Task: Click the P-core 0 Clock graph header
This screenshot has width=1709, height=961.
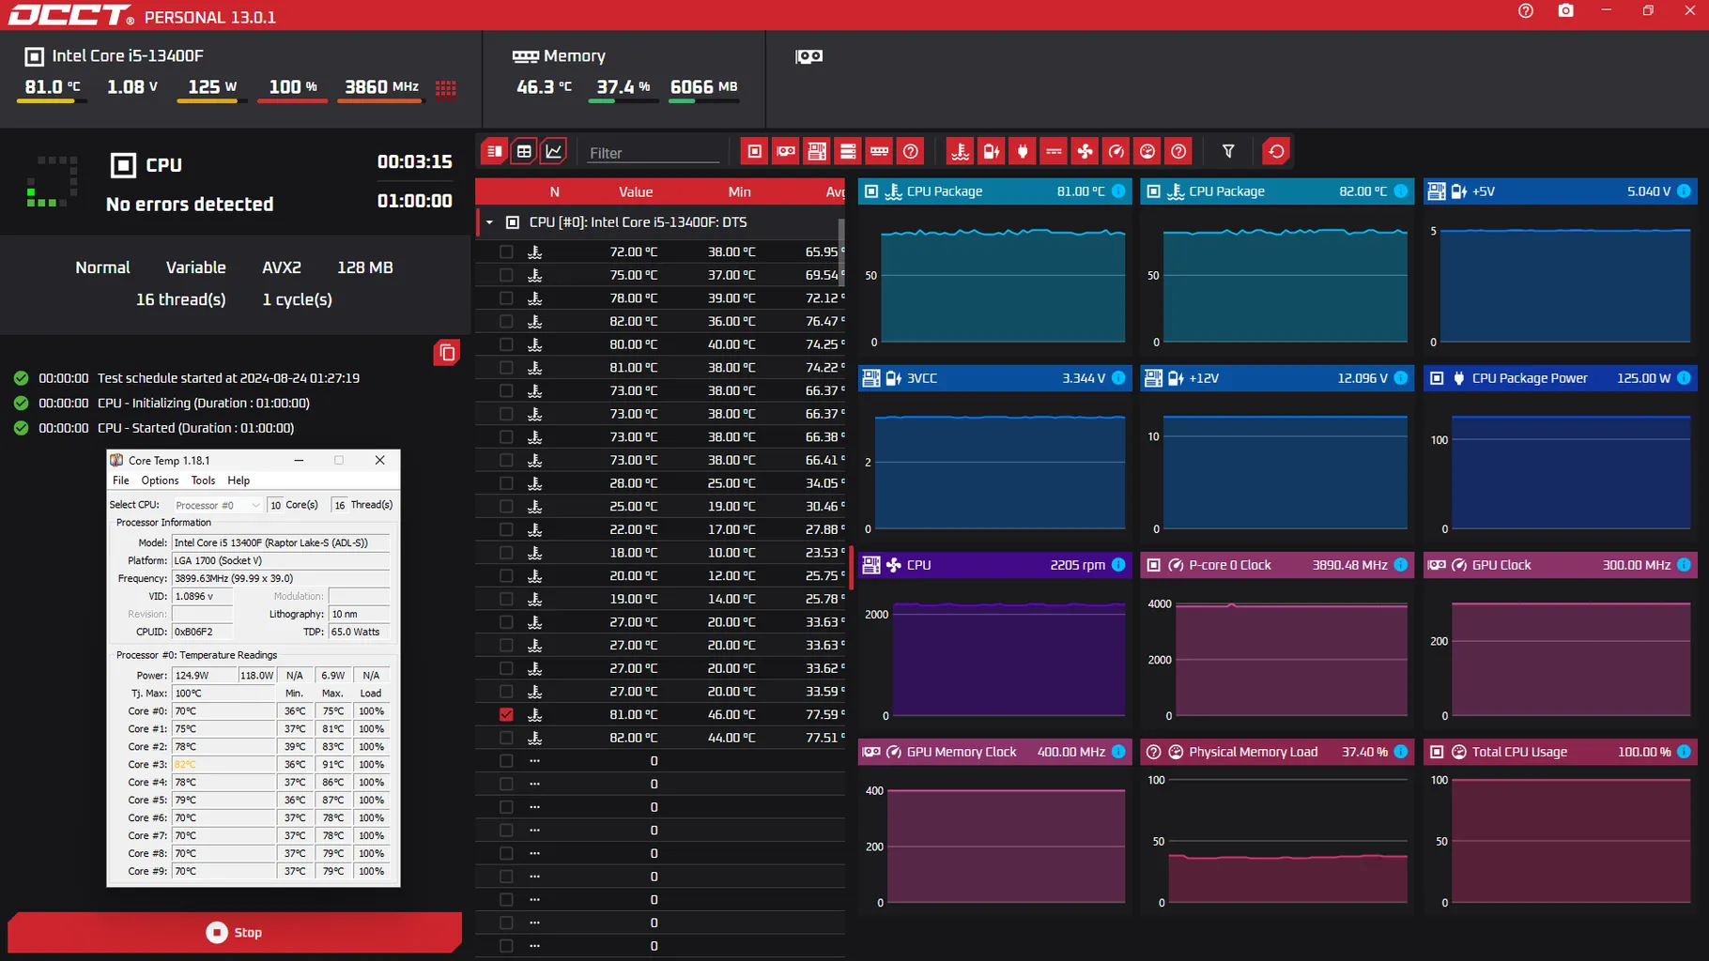Action: point(1277,564)
